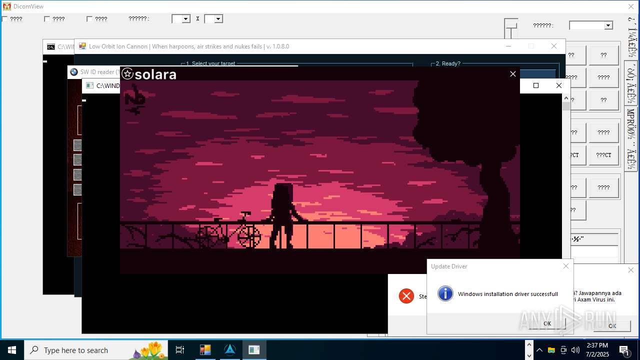
Task: Click the console window scrollbar thumb
Action: click(x=566, y=106)
